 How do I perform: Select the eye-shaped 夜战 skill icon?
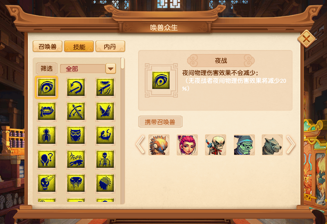[x=47, y=87]
